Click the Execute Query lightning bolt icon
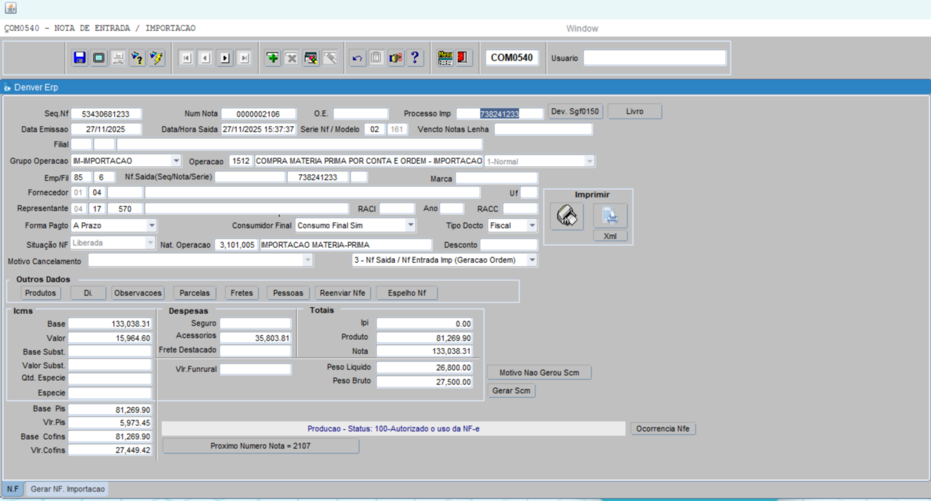This screenshot has height=501, width=931. 157,58
